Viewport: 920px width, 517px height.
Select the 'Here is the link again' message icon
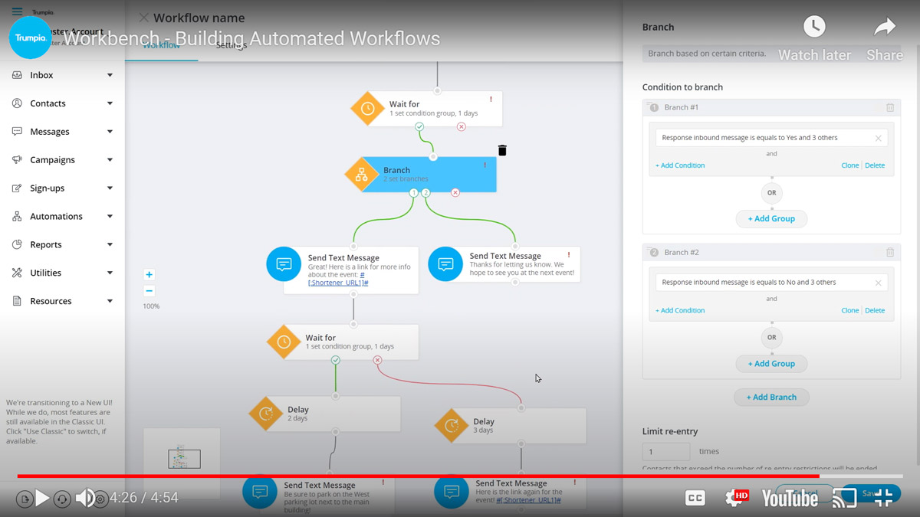[x=452, y=491]
